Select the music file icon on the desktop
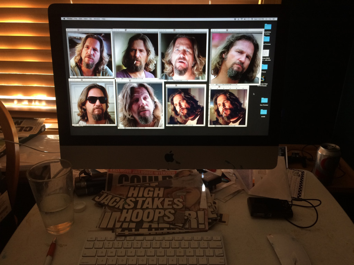 pos(265,53)
